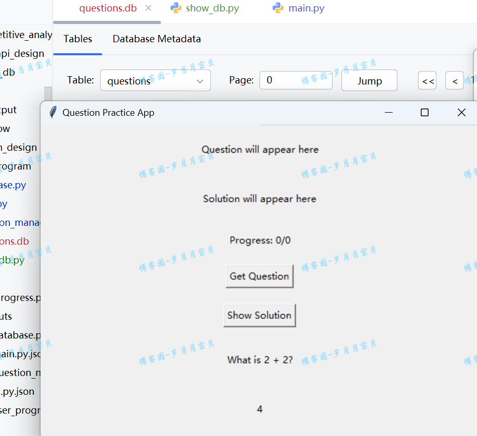This screenshot has width=477, height=436.
Task: Select the rogram item in project tree
Action: click(x=16, y=166)
